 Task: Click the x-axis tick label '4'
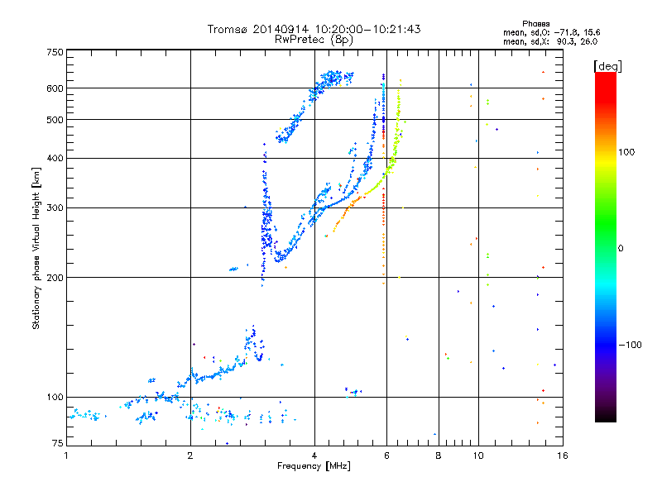(x=314, y=455)
